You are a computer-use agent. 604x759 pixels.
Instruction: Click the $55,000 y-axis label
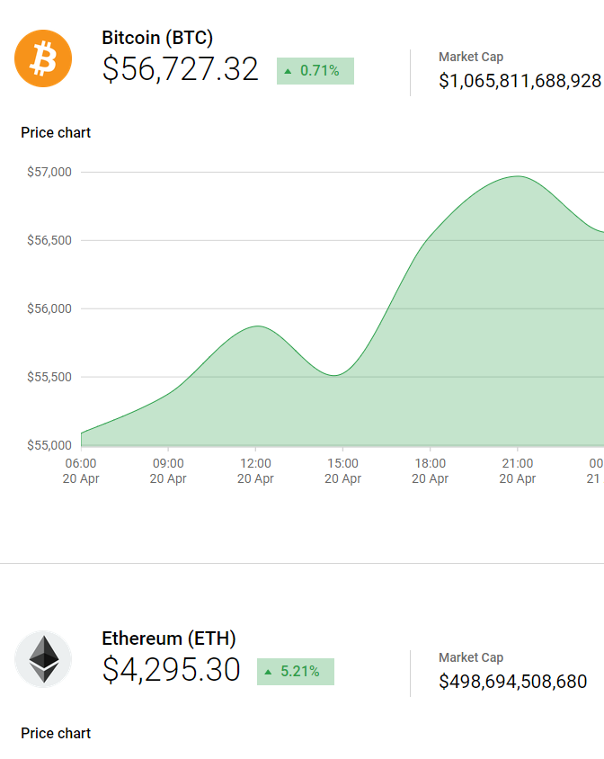click(x=49, y=445)
